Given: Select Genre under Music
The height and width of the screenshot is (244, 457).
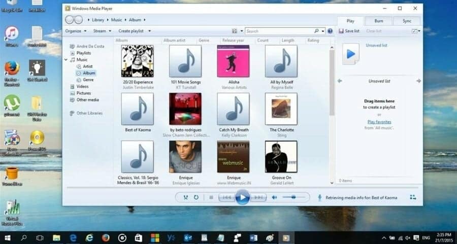Looking at the screenshot, I should pos(88,80).
